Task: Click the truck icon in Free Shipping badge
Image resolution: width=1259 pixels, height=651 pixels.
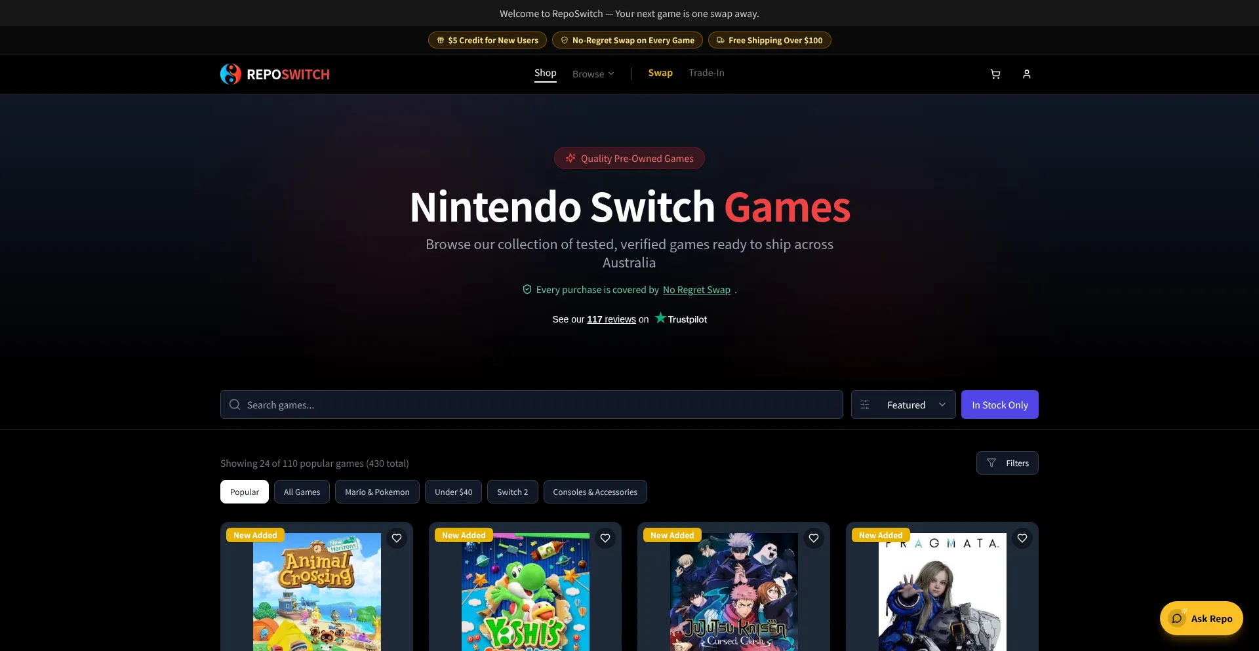Action: [721, 40]
